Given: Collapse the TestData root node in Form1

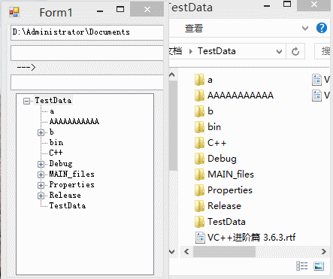Looking at the screenshot, I should tap(26, 101).
